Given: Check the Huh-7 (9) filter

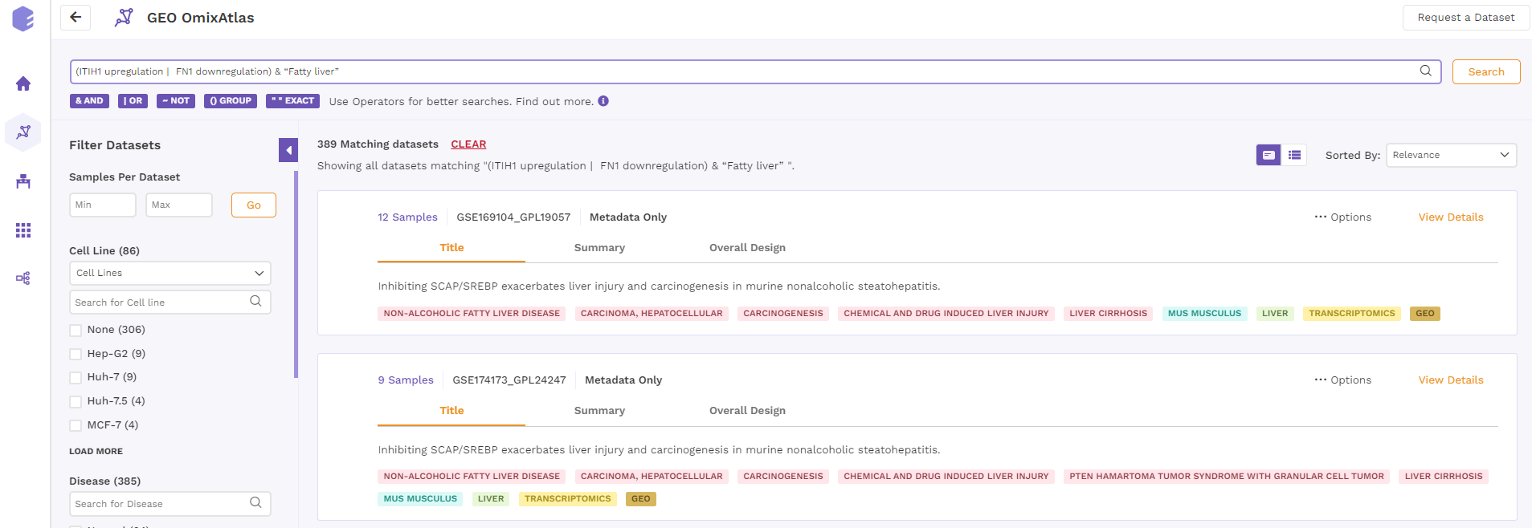Looking at the screenshot, I should pos(76,377).
